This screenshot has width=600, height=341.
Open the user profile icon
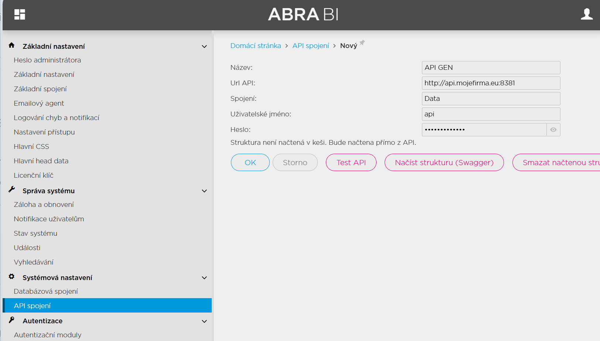(586, 14)
